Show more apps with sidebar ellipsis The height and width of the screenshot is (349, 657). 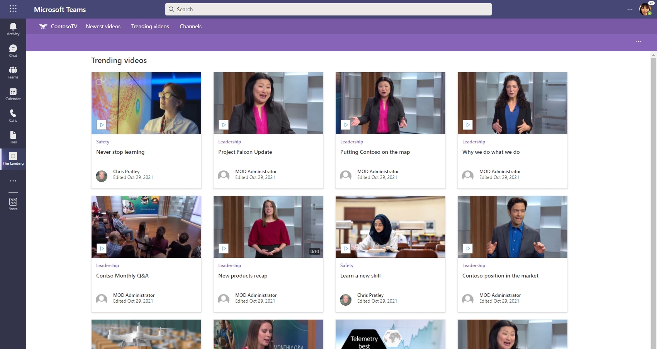point(13,180)
